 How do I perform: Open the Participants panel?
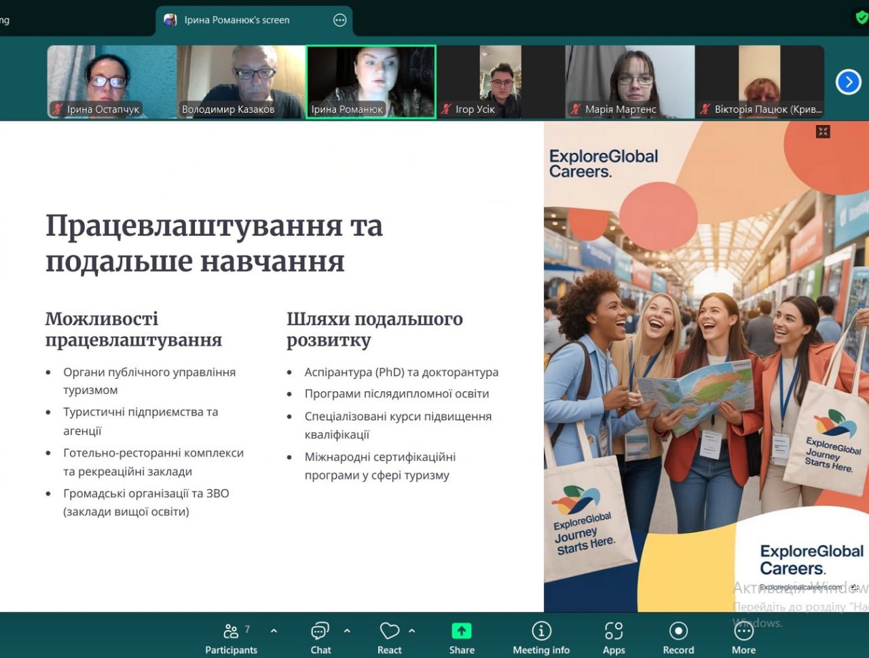231,638
